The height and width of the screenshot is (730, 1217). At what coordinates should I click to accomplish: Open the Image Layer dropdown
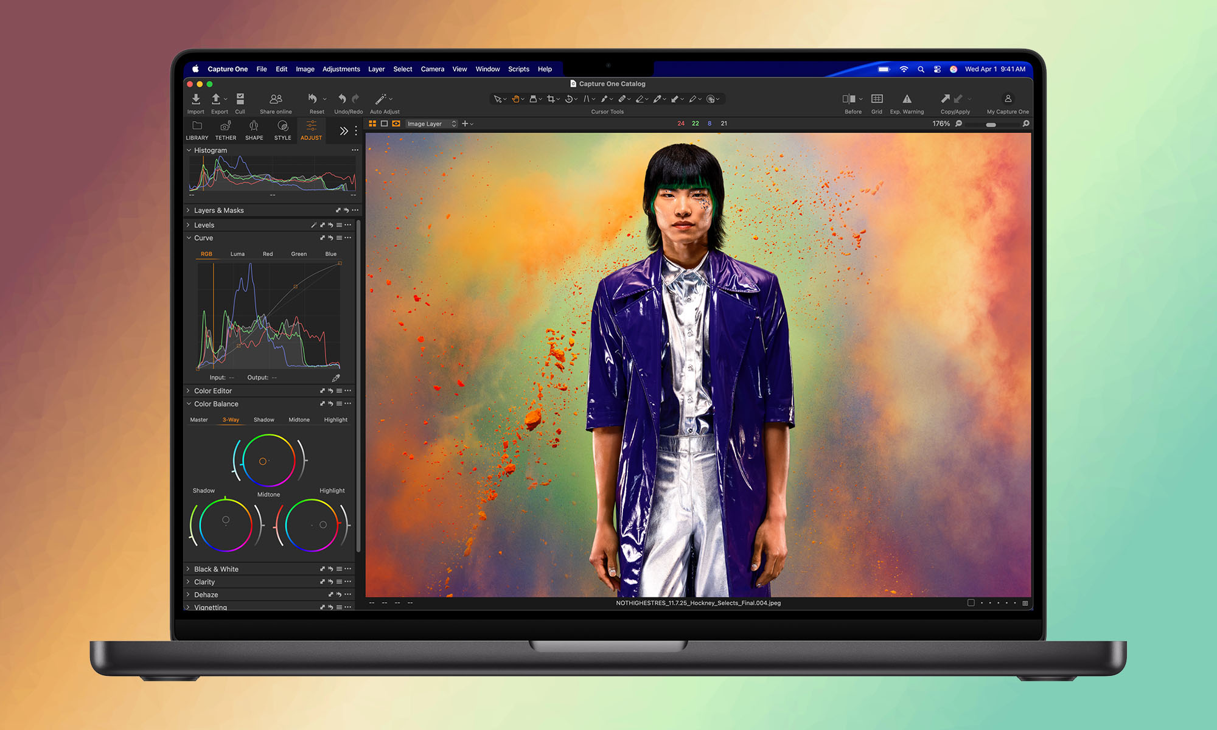pos(431,123)
